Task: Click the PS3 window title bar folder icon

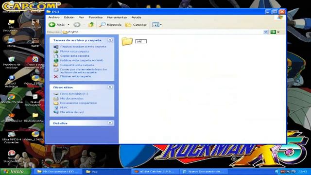Action: pyautogui.click(x=48, y=12)
